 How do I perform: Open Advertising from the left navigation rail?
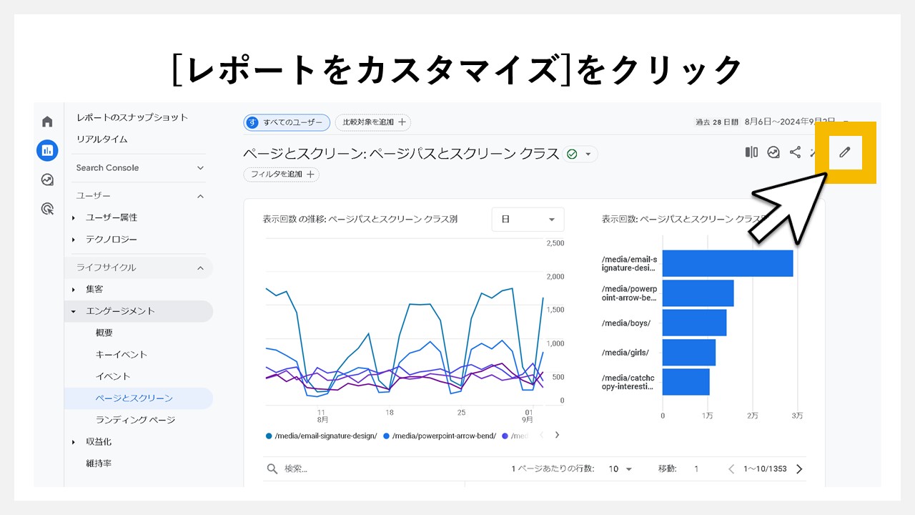46,209
